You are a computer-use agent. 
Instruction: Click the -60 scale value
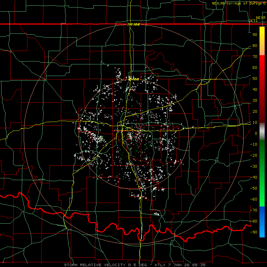tap(254, 199)
